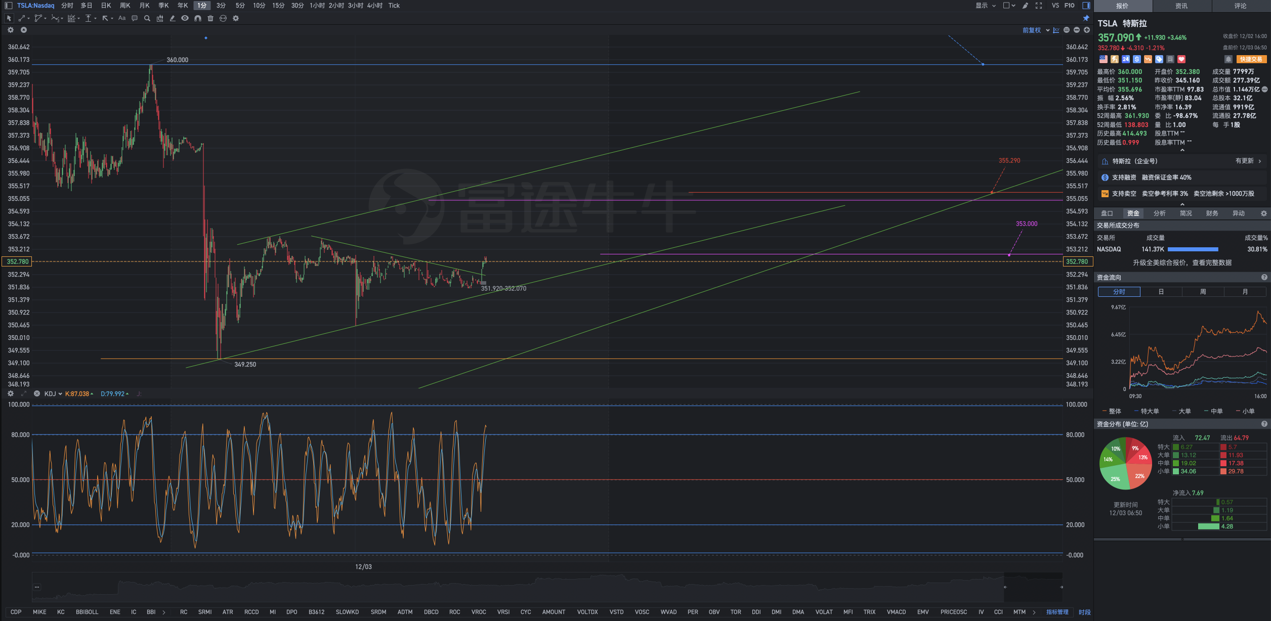This screenshot has height=621, width=1271.
Task: Click the F10 company info button
Action: [1070, 6]
